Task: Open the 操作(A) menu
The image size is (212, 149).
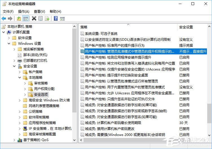Action: click(24, 12)
